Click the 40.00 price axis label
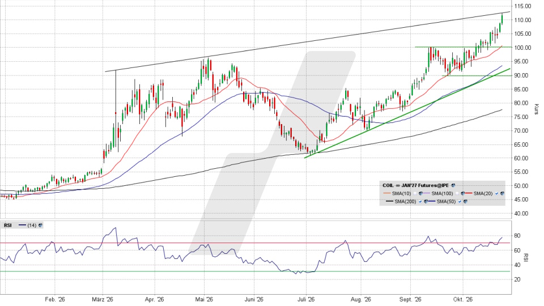 [x=521, y=214]
